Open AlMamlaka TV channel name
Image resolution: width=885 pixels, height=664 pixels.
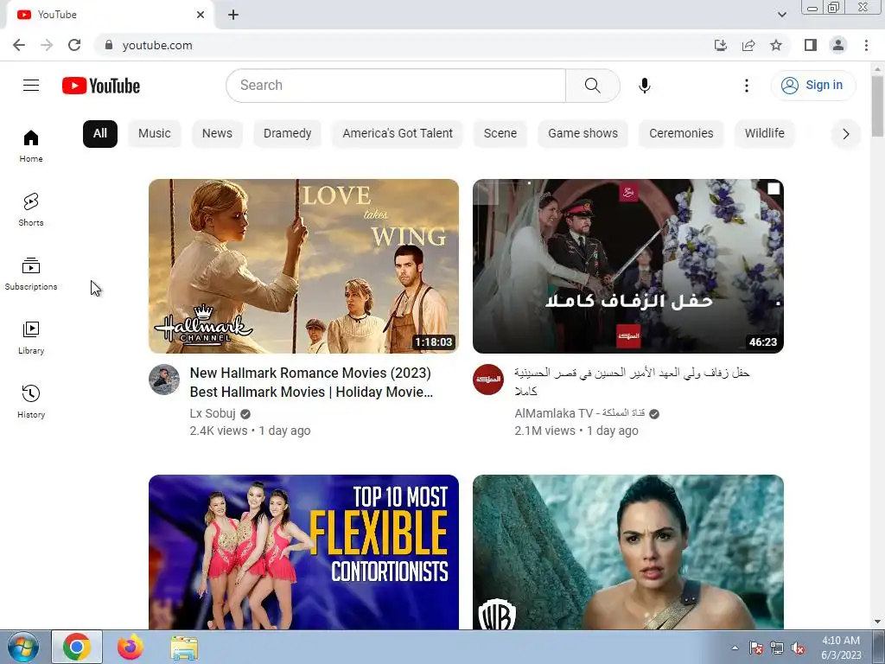coord(580,413)
